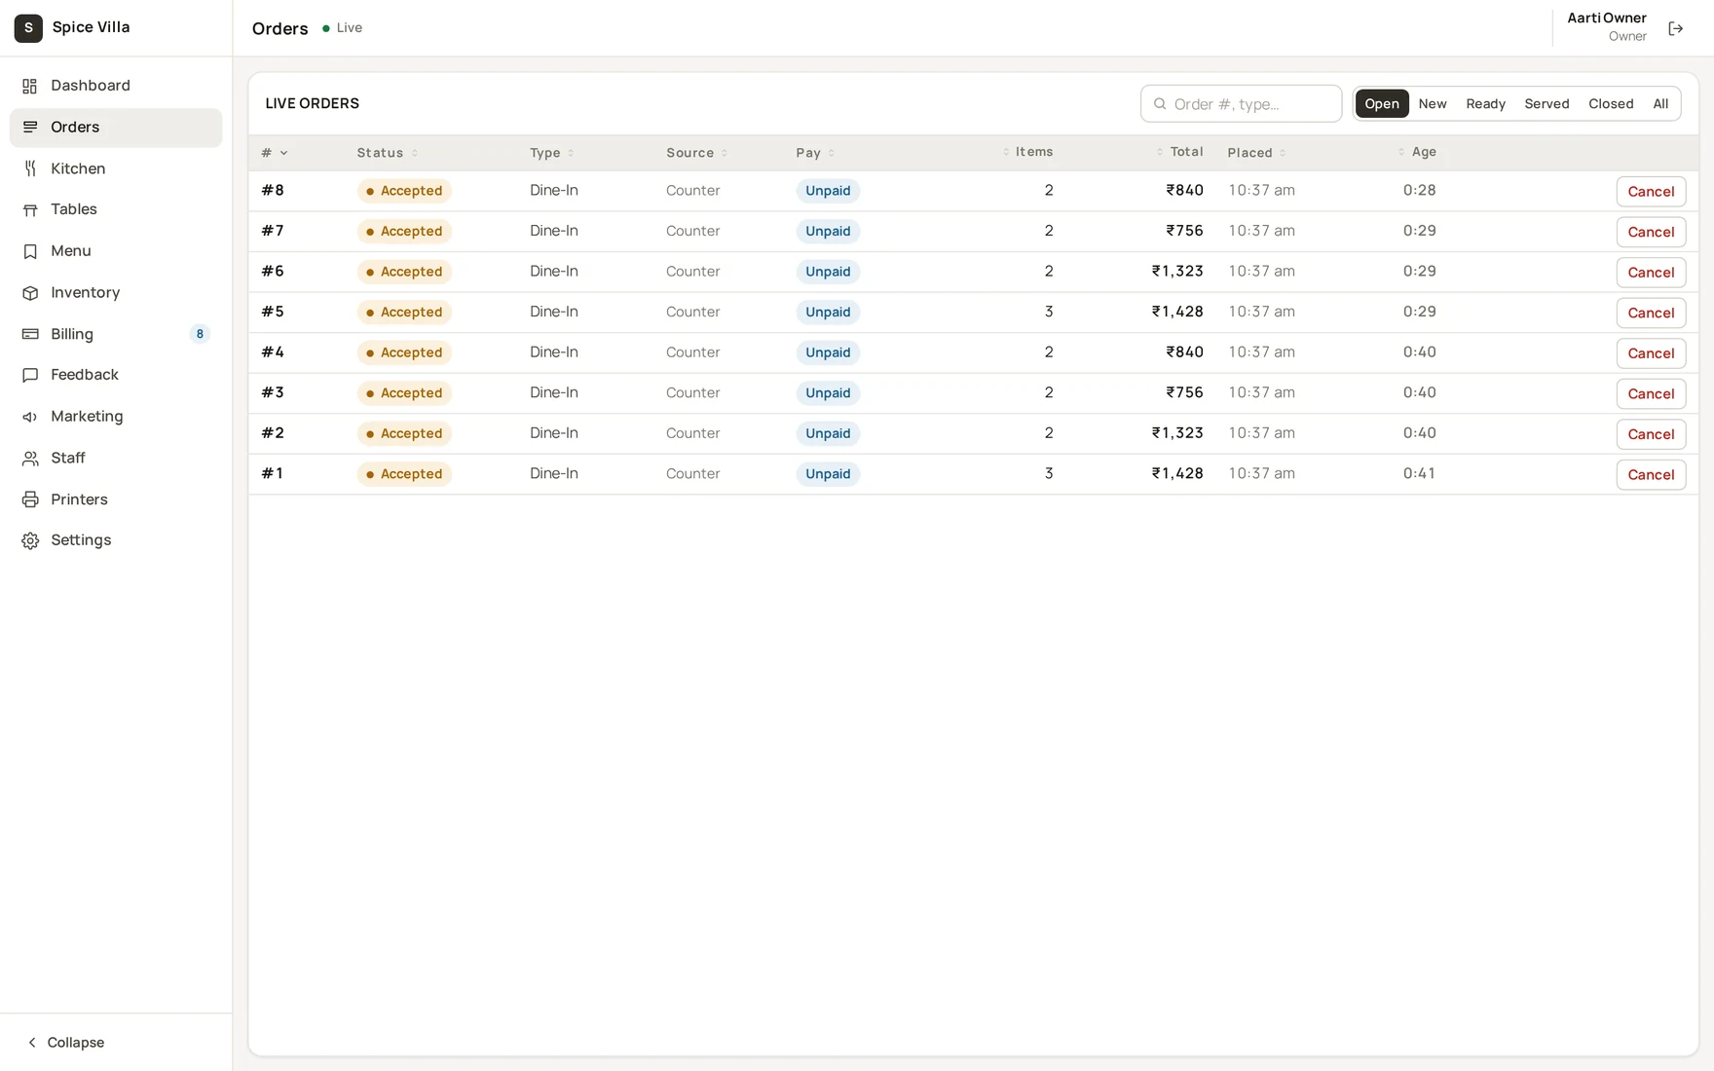Click the Spice Villa S logo

(x=28, y=28)
